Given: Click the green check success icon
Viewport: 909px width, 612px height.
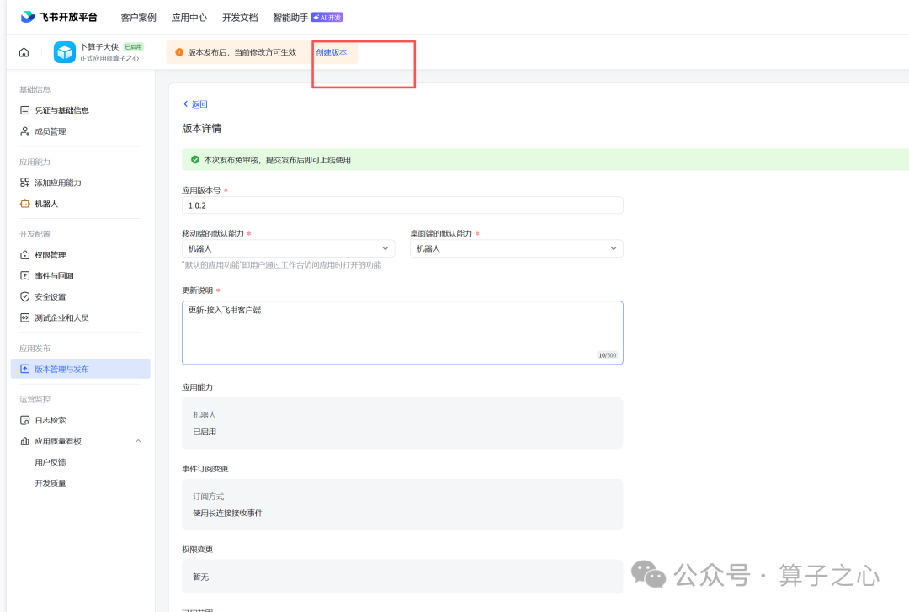Looking at the screenshot, I should pyautogui.click(x=195, y=160).
